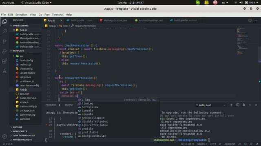Open the yellow notes tray icon
This screenshot has width=261, height=146.
(x=206, y=2)
